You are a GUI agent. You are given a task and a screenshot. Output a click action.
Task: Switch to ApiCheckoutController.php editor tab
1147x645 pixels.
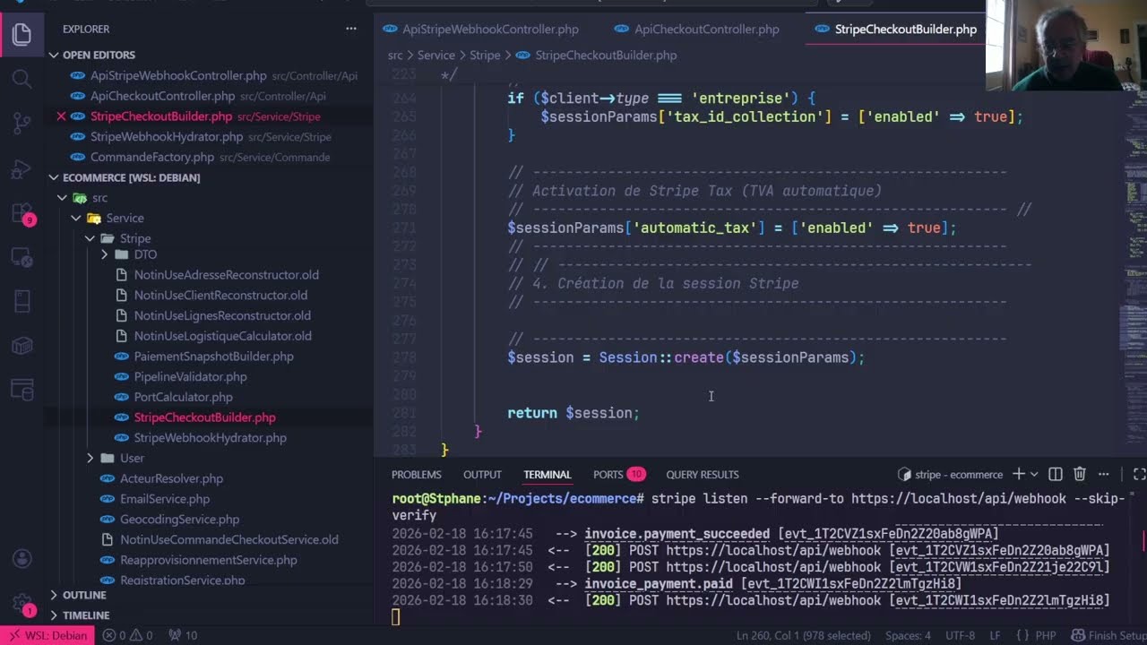tap(698, 29)
